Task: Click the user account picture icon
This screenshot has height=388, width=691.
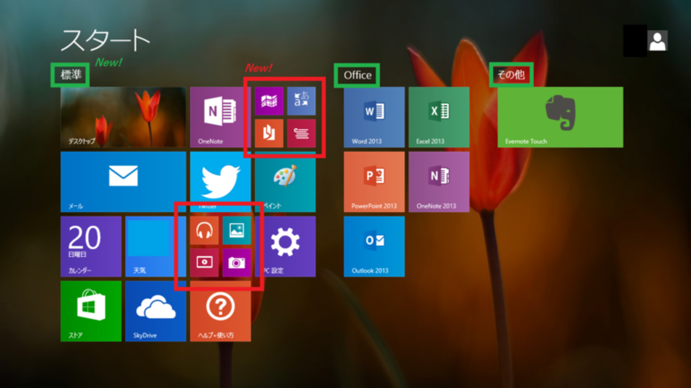Action: pyautogui.click(x=658, y=41)
